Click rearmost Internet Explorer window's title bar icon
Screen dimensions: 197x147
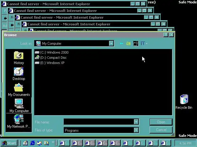pyautogui.click(x=4, y=4)
